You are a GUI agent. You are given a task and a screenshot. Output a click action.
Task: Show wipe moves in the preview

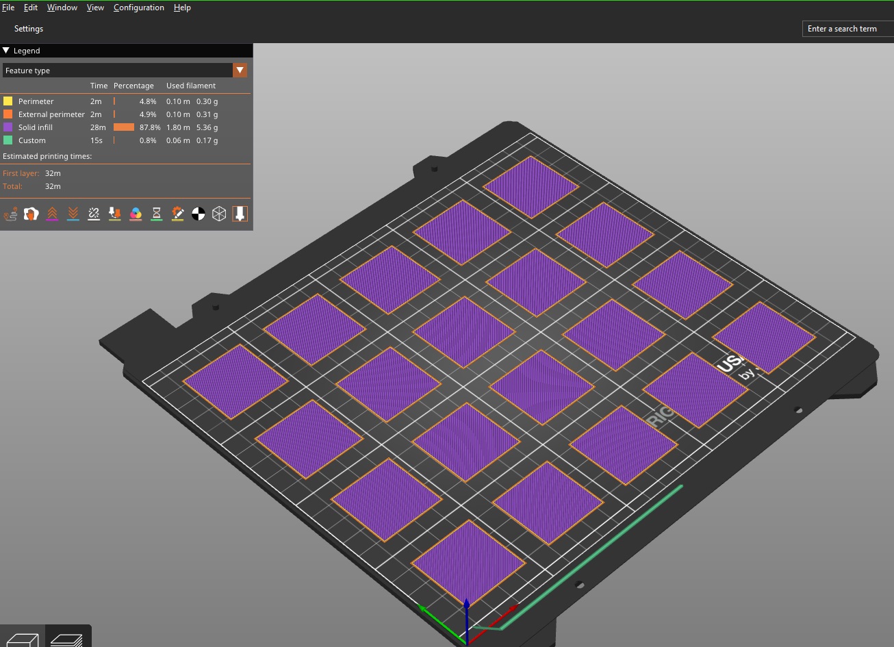[31, 214]
